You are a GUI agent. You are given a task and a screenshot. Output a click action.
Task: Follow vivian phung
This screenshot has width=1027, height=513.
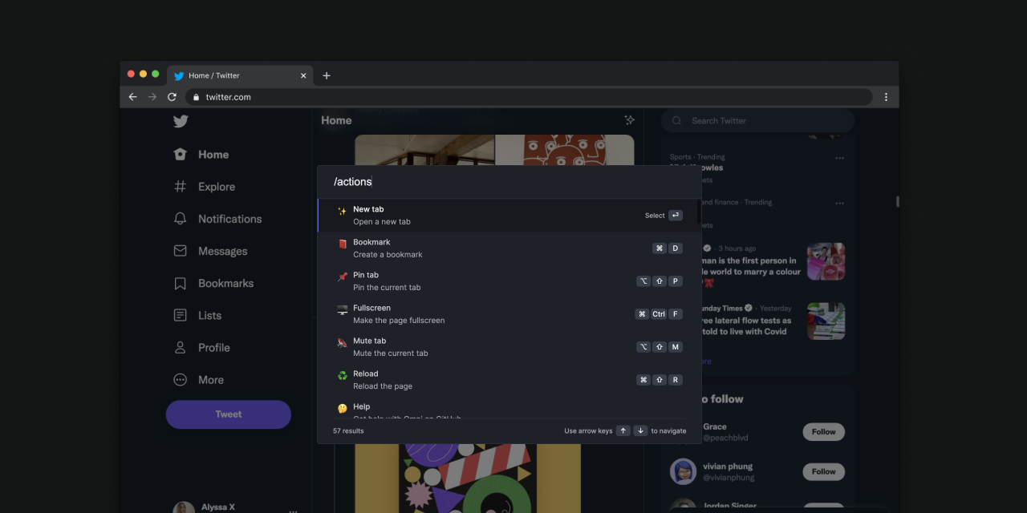point(823,471)
